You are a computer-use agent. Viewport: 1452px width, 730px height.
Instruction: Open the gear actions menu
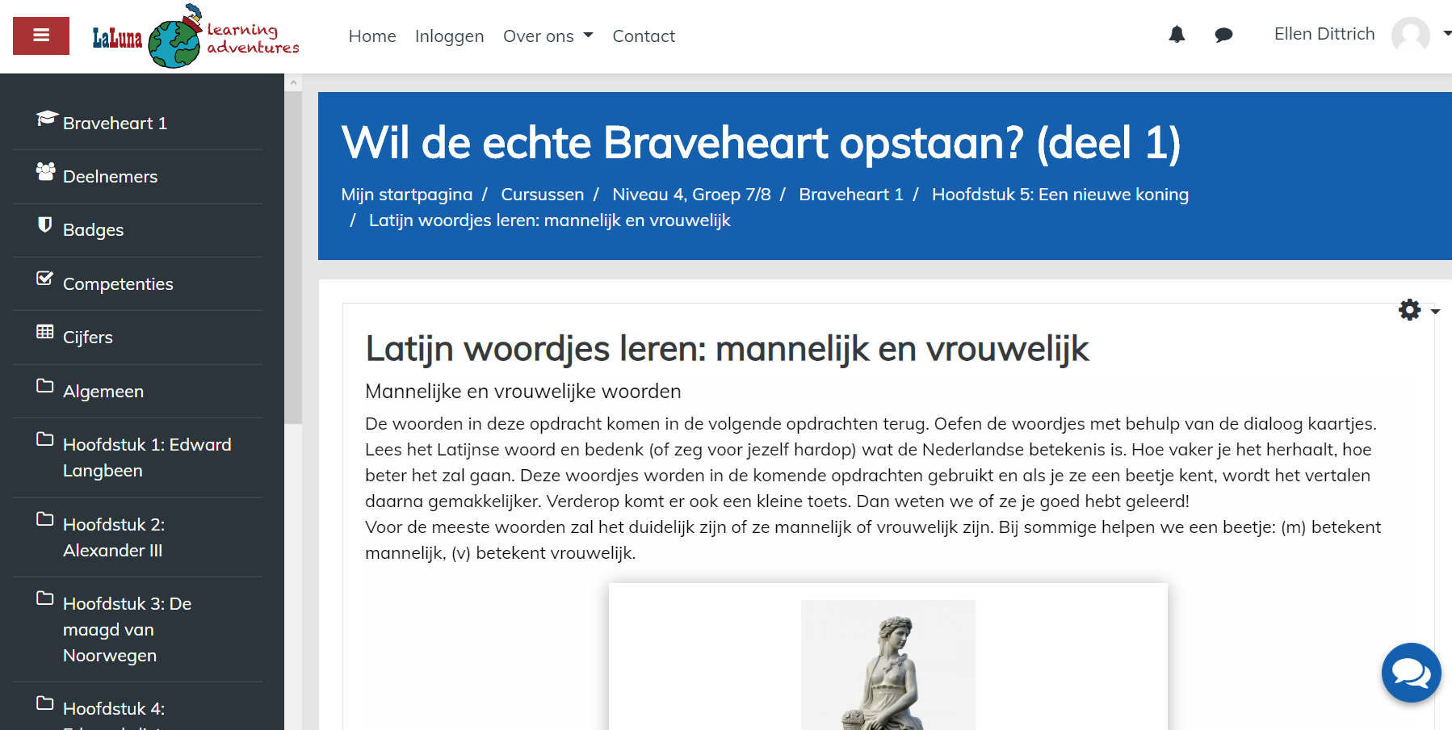point(1410,310)
